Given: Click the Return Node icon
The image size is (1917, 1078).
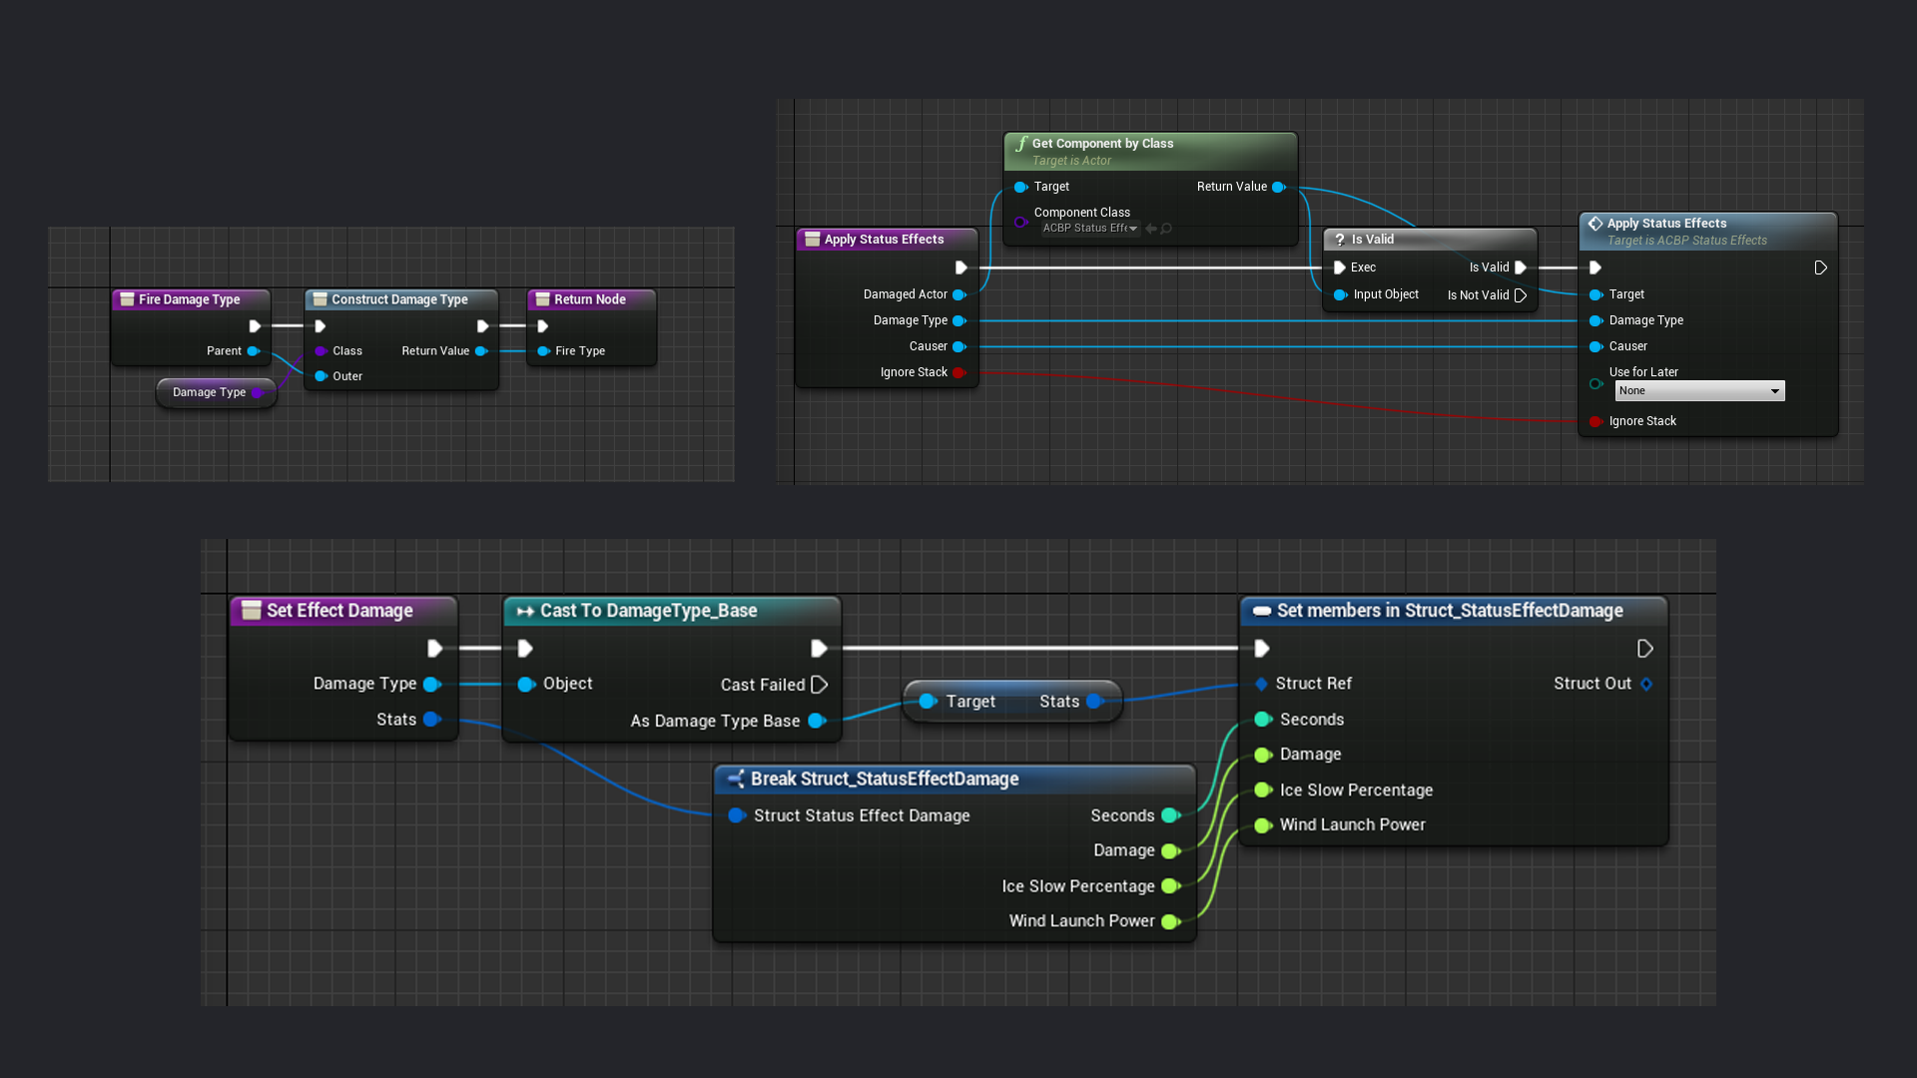Looking at the screenshot, I should 542,298.
